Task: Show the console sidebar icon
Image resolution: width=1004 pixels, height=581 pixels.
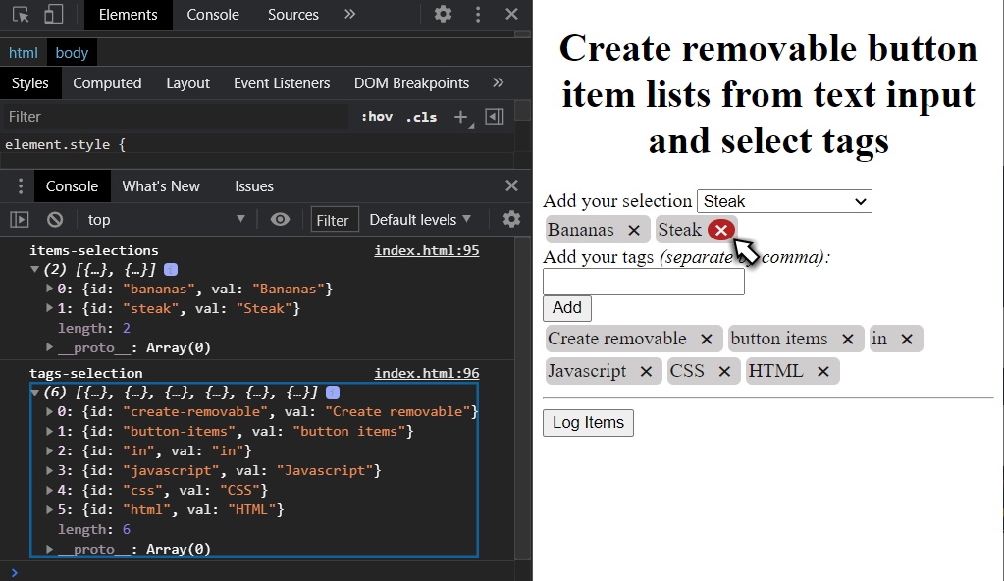Action: [20, 220]
